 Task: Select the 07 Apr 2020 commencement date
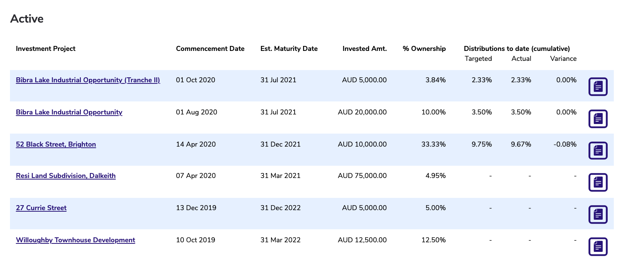(196, 176)
